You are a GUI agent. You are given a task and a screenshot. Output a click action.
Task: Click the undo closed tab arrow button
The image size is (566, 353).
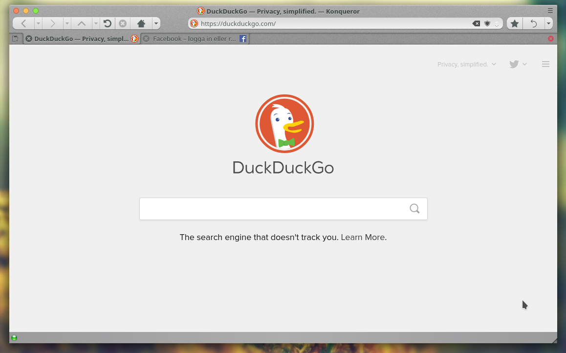534,23
